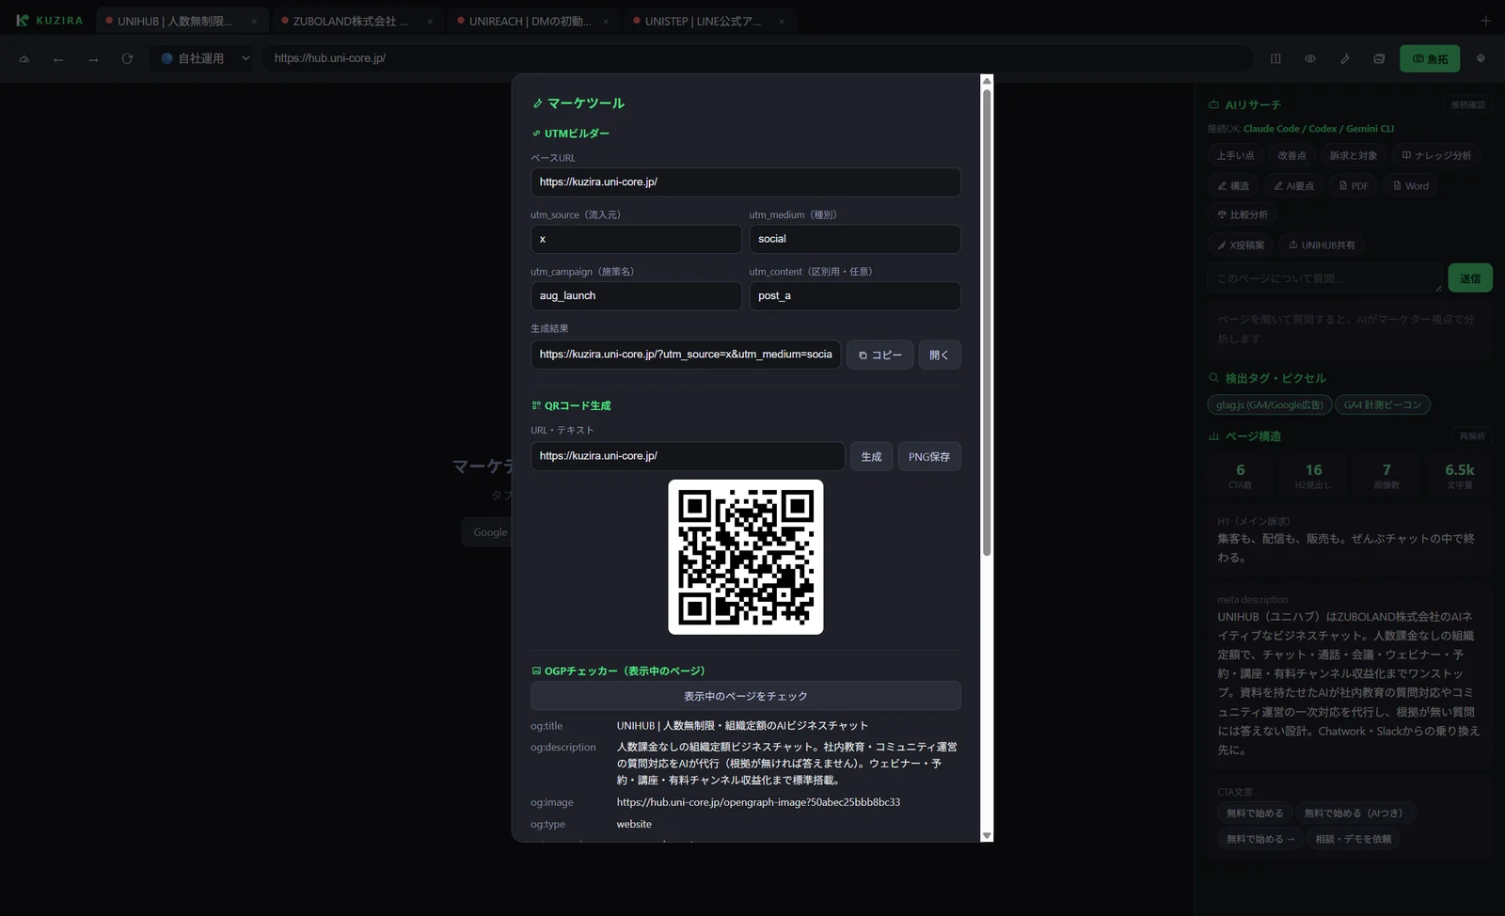
Task: Click UNIHUB共有 share chip
Action: click(x=1322, y=245)
